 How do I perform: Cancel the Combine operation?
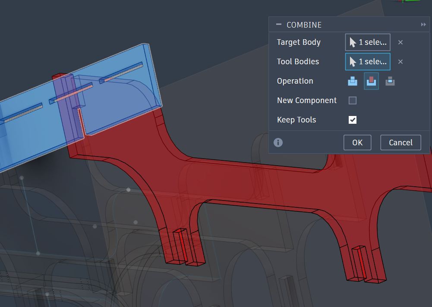tap(400, 142)
